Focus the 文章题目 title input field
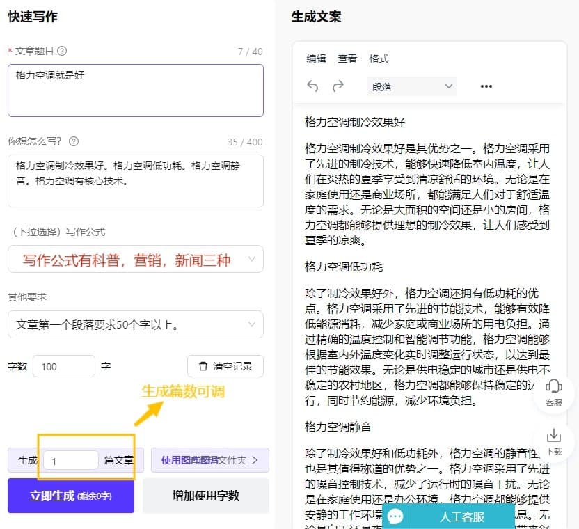This screenshot has width=579, height=529. click(136, 90)
